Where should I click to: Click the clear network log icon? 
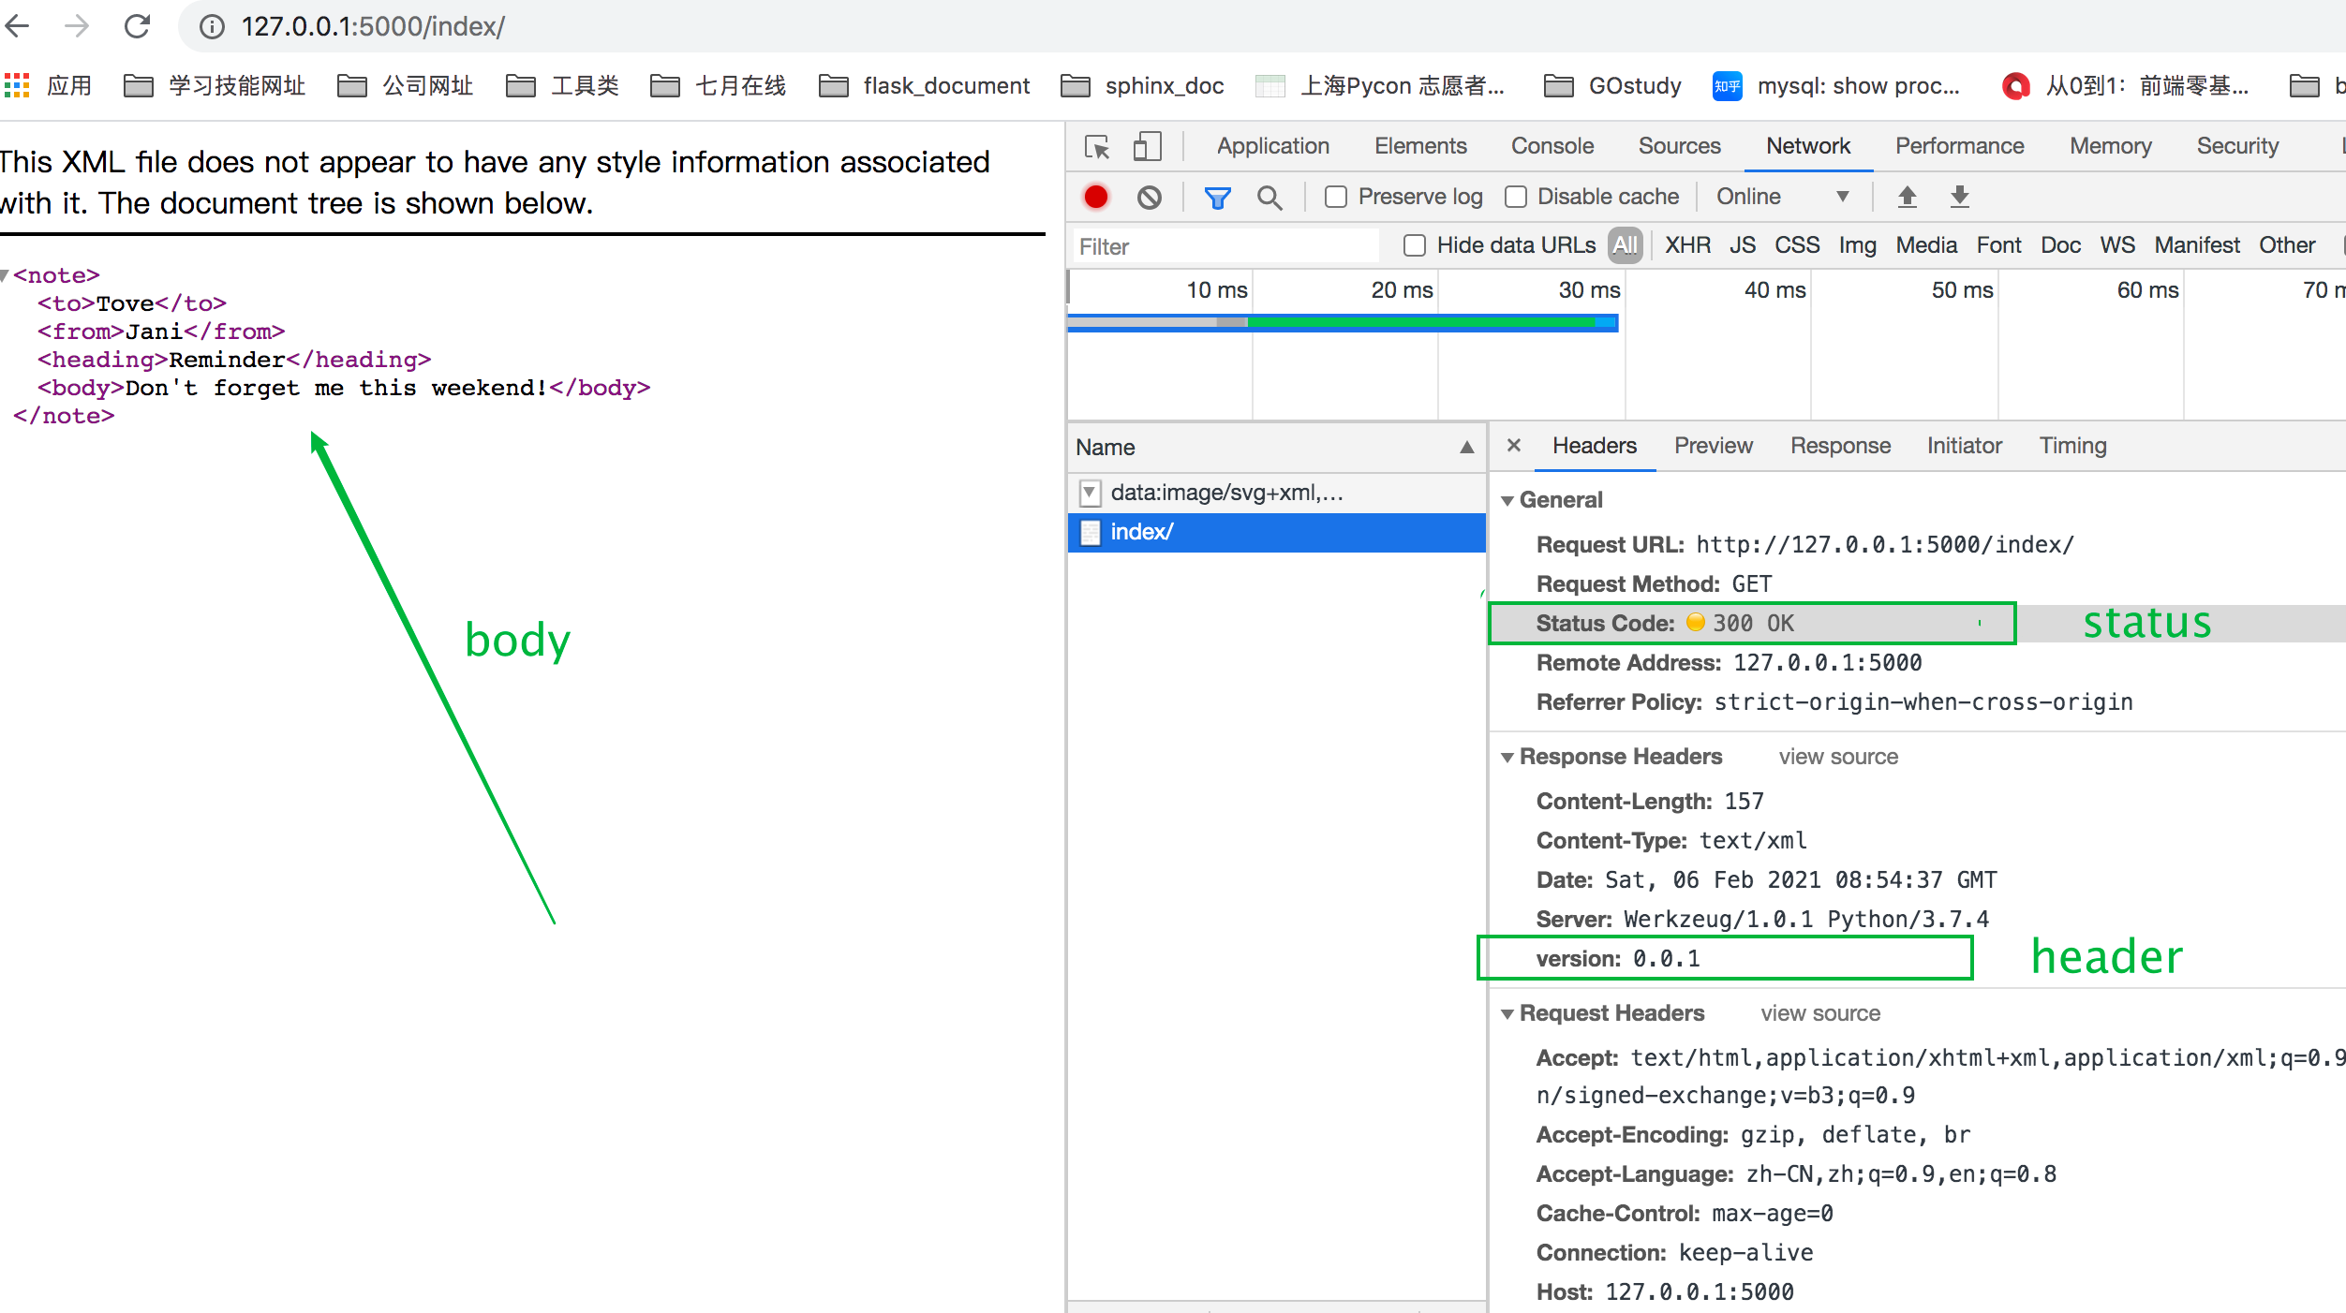(1150, 197)
